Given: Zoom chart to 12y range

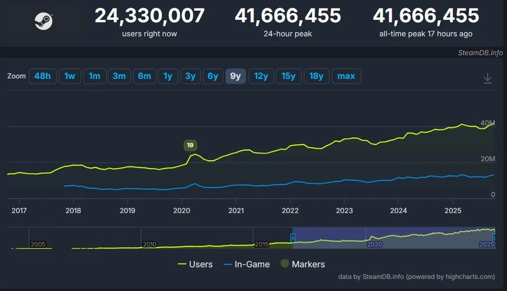Looking at the screenshot, I should point(261,76).
